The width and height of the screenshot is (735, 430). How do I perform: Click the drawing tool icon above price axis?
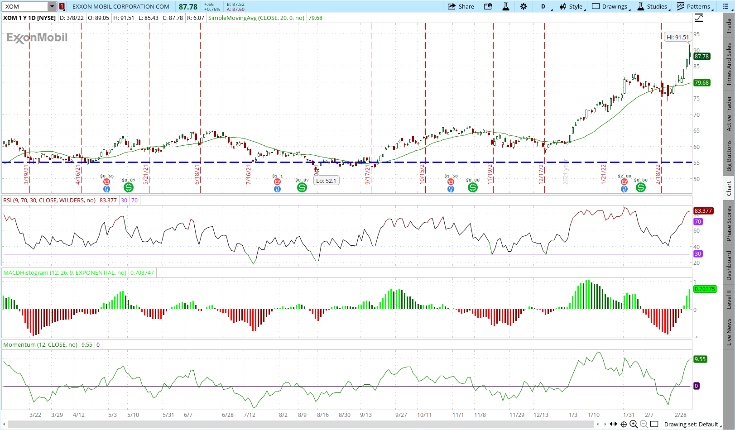699,18
